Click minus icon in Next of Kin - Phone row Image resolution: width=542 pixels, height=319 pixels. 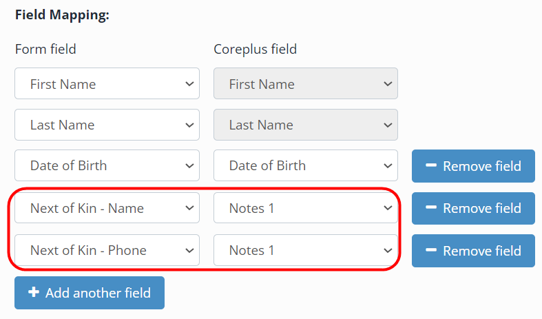coord(430,249)
